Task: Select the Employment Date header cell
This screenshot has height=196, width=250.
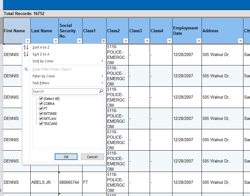Action: click(187, 31)
